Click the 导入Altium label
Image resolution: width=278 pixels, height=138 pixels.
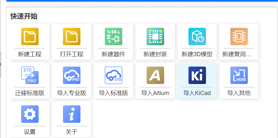[x=155, y=93]
